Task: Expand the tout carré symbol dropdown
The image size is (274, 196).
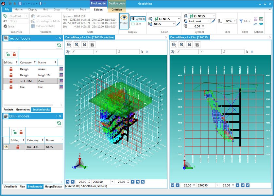Action: click(x=209, y=21)
